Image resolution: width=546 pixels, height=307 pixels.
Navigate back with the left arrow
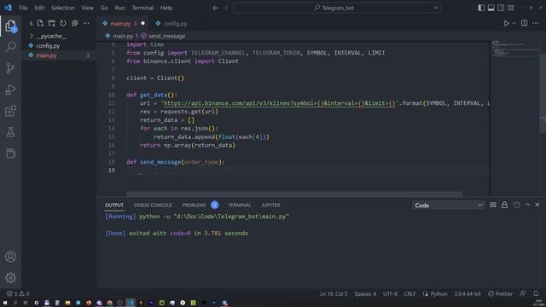click(x=216, y=8)
